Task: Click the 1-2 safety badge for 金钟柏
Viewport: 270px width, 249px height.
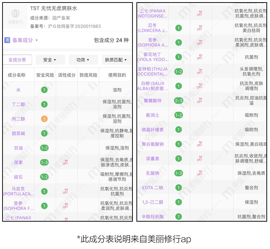Action: point(179,71)
